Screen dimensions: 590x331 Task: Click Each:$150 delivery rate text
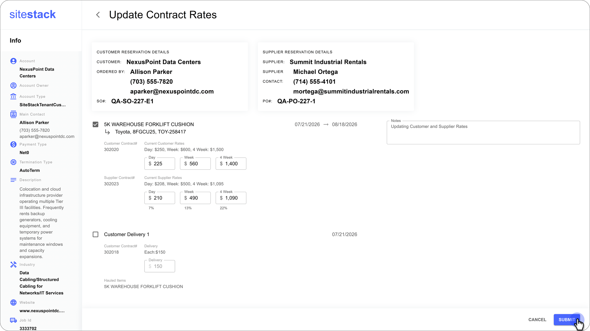155,252
